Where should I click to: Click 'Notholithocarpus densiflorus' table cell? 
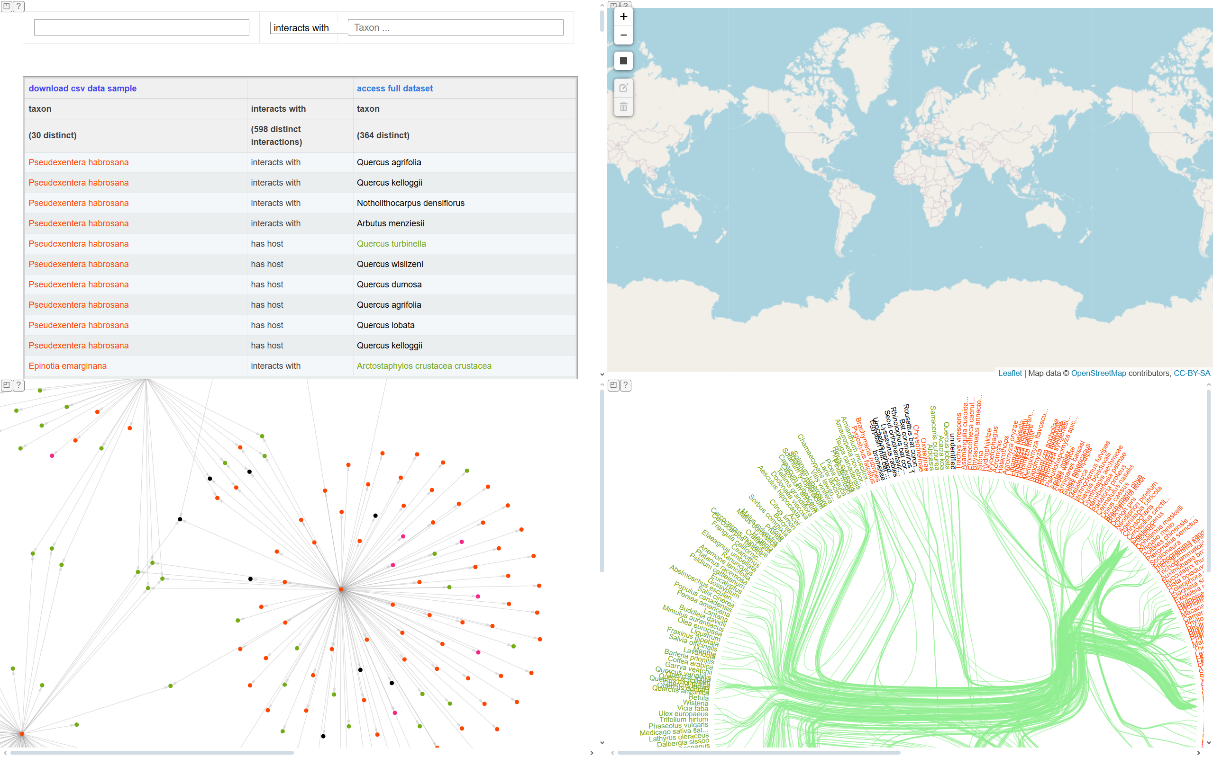pyautogui.click(x=410, y=203)
